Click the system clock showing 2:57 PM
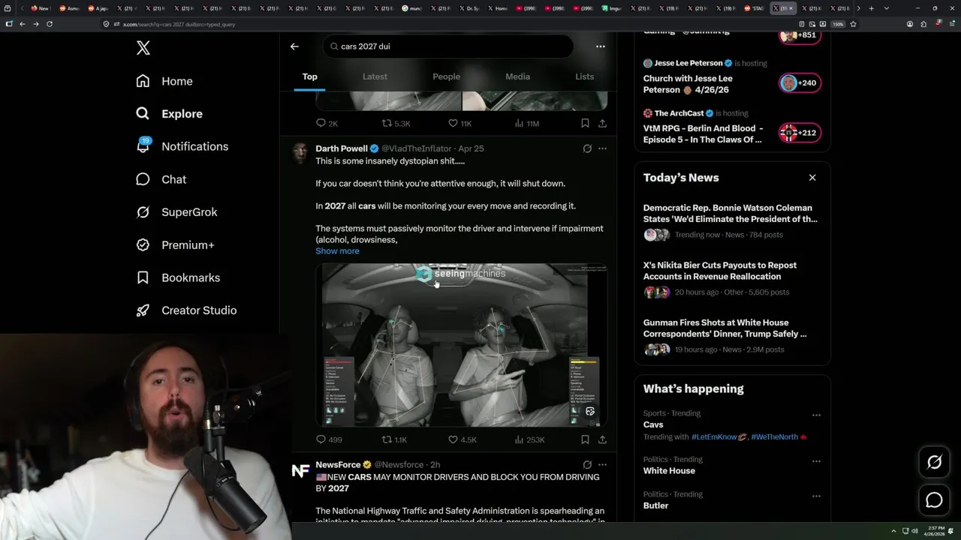This screenshot has height=540, width=961. coord(936,530)
